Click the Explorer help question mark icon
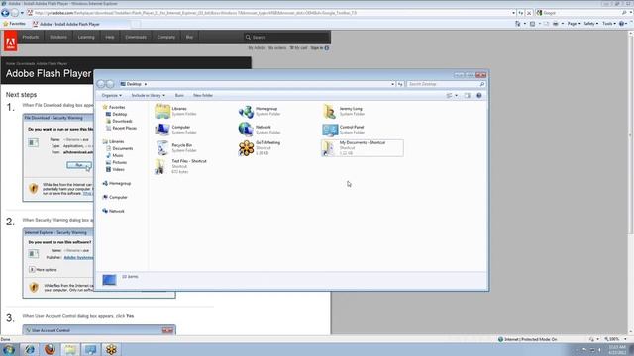Viewport: 634px width, 356px height. point(479,95)
